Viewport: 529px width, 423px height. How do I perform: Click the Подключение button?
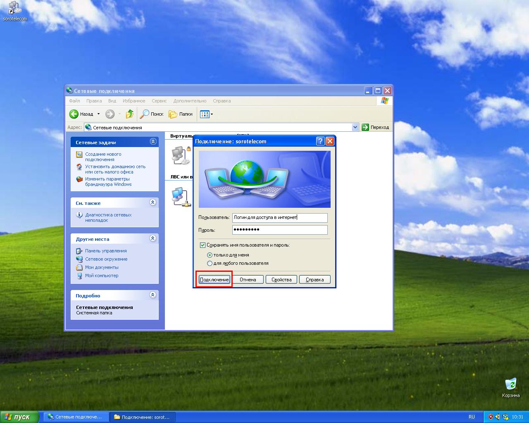click(214, 280)
